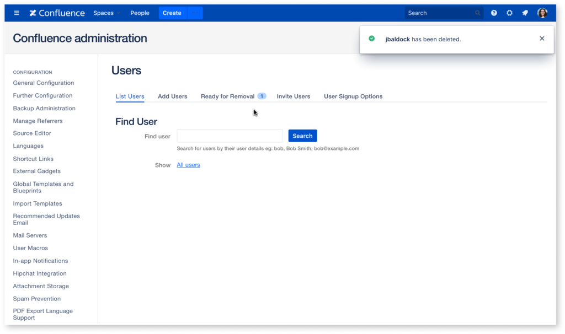The width and height of the screenshot is (565, 334).
Task: Click the blue Search button
Action: pos(303,136)
